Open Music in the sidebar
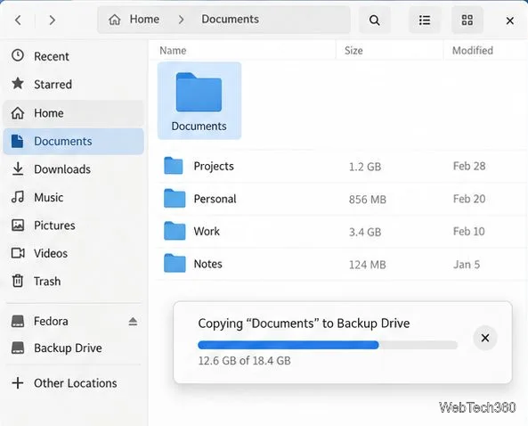528x426 pixels. 73,197
